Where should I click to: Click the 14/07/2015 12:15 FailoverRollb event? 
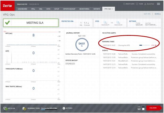pos(130,64)
